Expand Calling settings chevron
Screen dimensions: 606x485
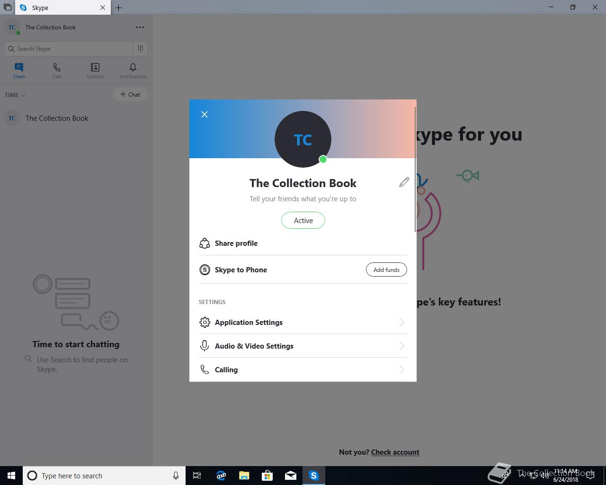pos(401,369)
